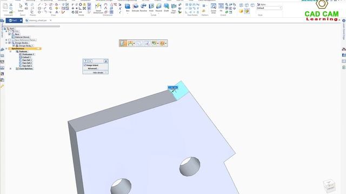
Task: Click the Cut scissors icon
Action: pyautogui.click(x=11, y=4)
